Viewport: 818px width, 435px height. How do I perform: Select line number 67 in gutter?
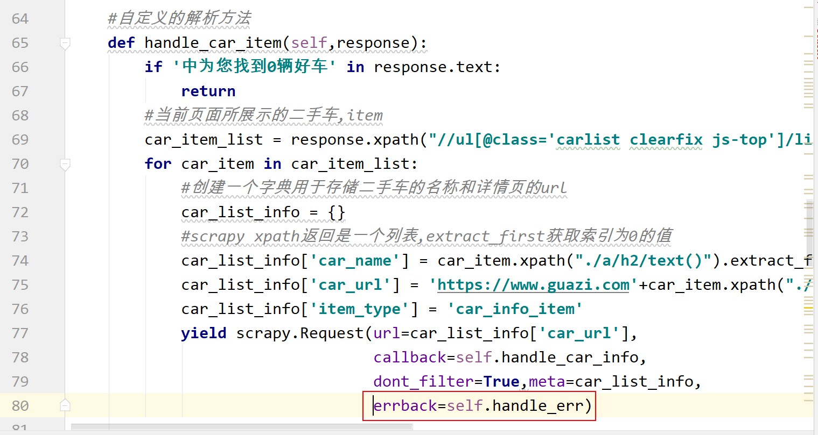pos(20,91)
